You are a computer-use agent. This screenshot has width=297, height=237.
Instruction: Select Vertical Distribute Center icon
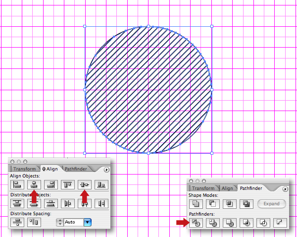[x=34, y=204]
